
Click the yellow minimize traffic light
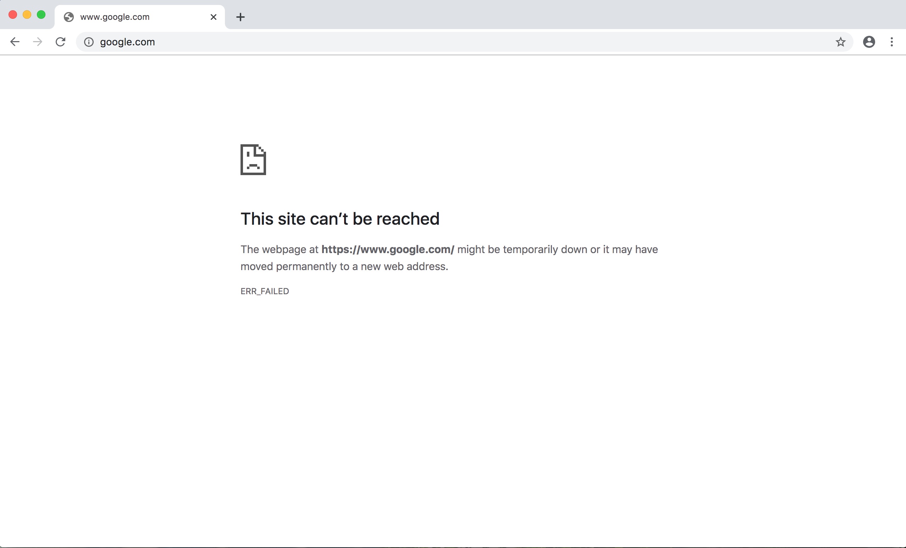click(x=27, y=14)
